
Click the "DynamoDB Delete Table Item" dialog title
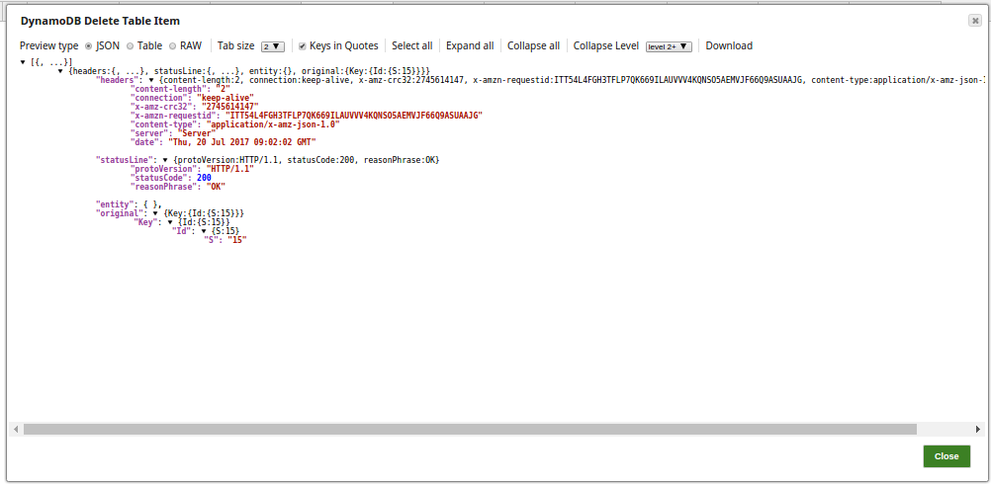[x=101, y=21]
